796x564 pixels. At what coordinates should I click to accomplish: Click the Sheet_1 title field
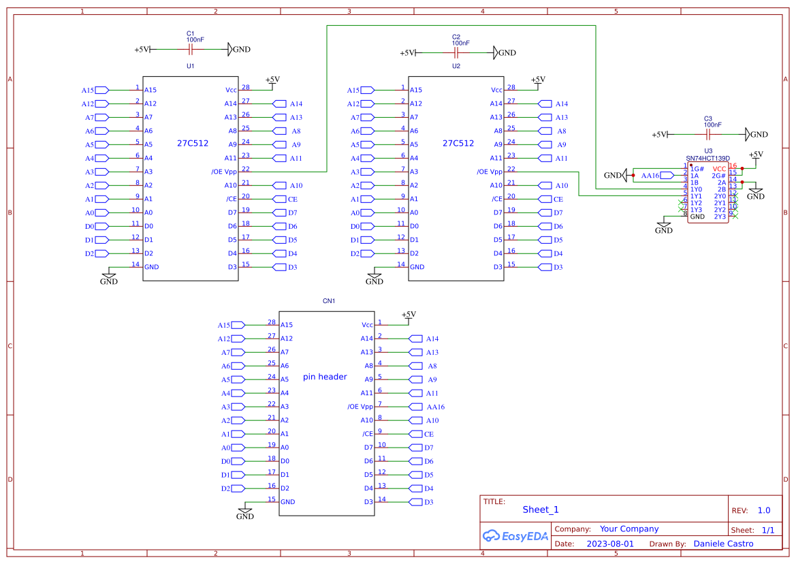point(541,510)
